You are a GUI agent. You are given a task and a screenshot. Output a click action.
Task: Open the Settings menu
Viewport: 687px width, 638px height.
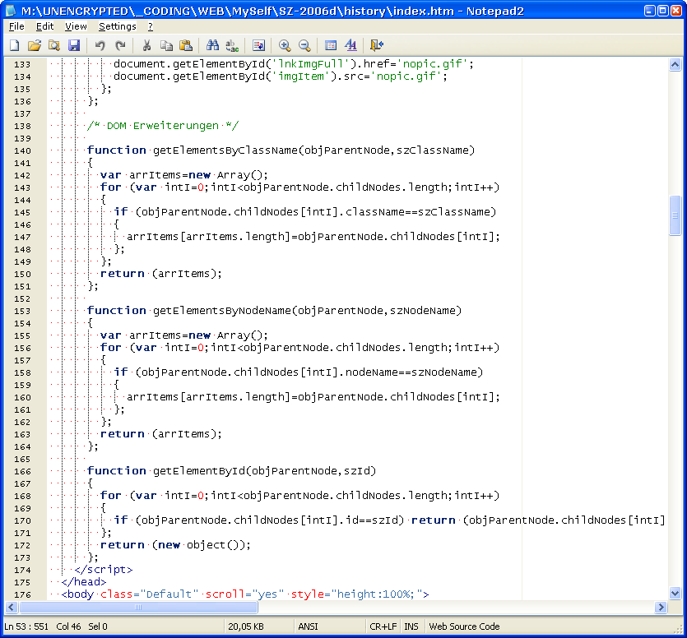point(118,26)
